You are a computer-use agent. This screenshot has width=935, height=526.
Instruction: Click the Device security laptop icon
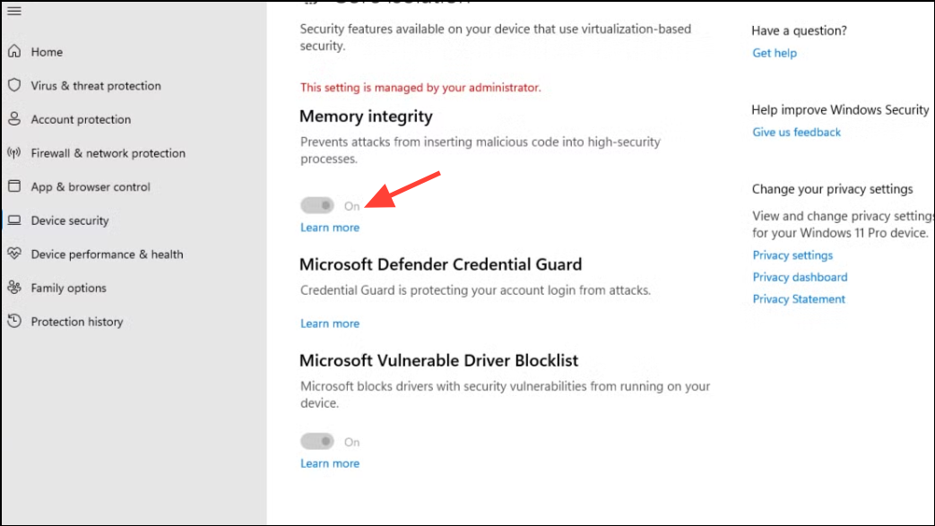14,220
